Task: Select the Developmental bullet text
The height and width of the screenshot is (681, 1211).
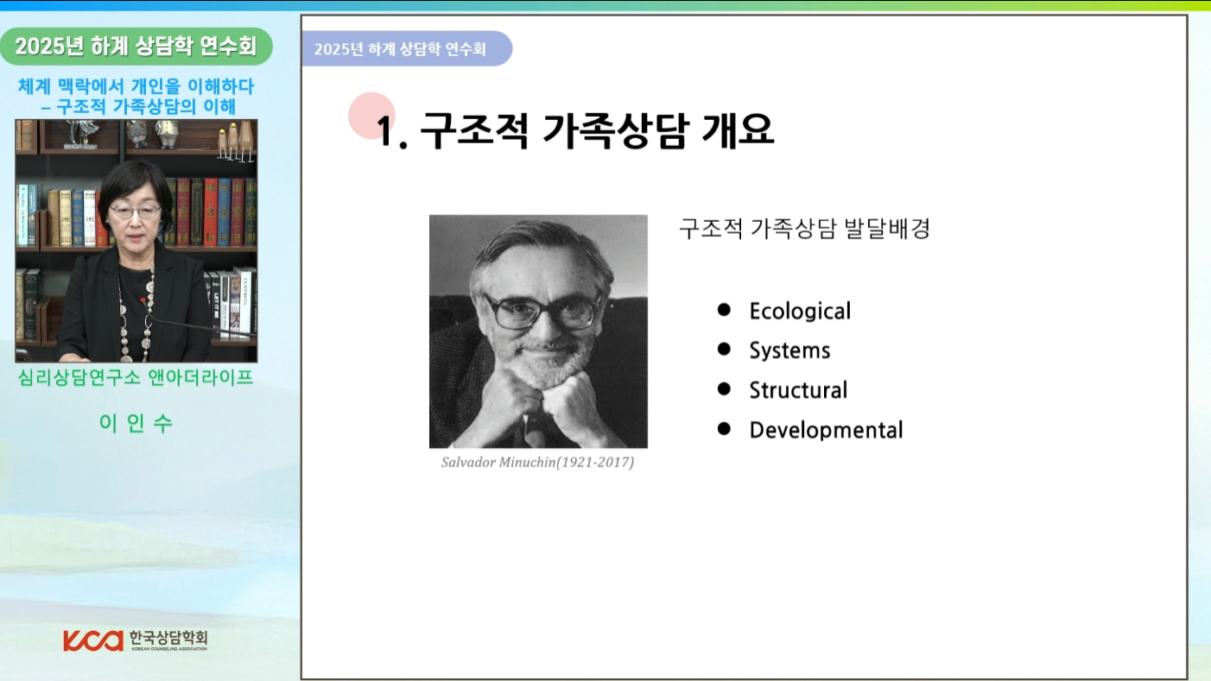Action: click(826, 430)
